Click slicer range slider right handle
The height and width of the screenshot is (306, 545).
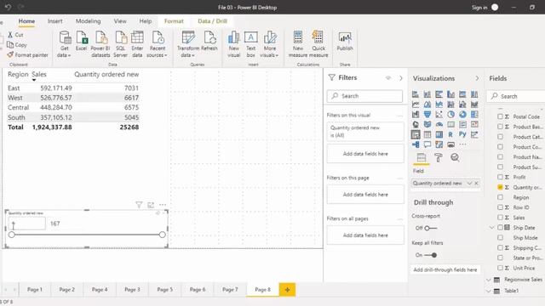pos(162,235)
